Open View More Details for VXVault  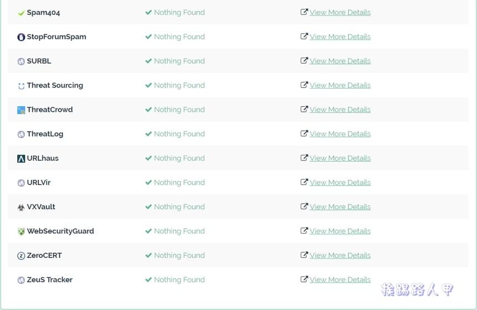click(340, 207)
